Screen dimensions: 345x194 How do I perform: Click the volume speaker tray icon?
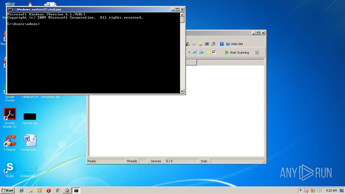(x=319, y=190)
